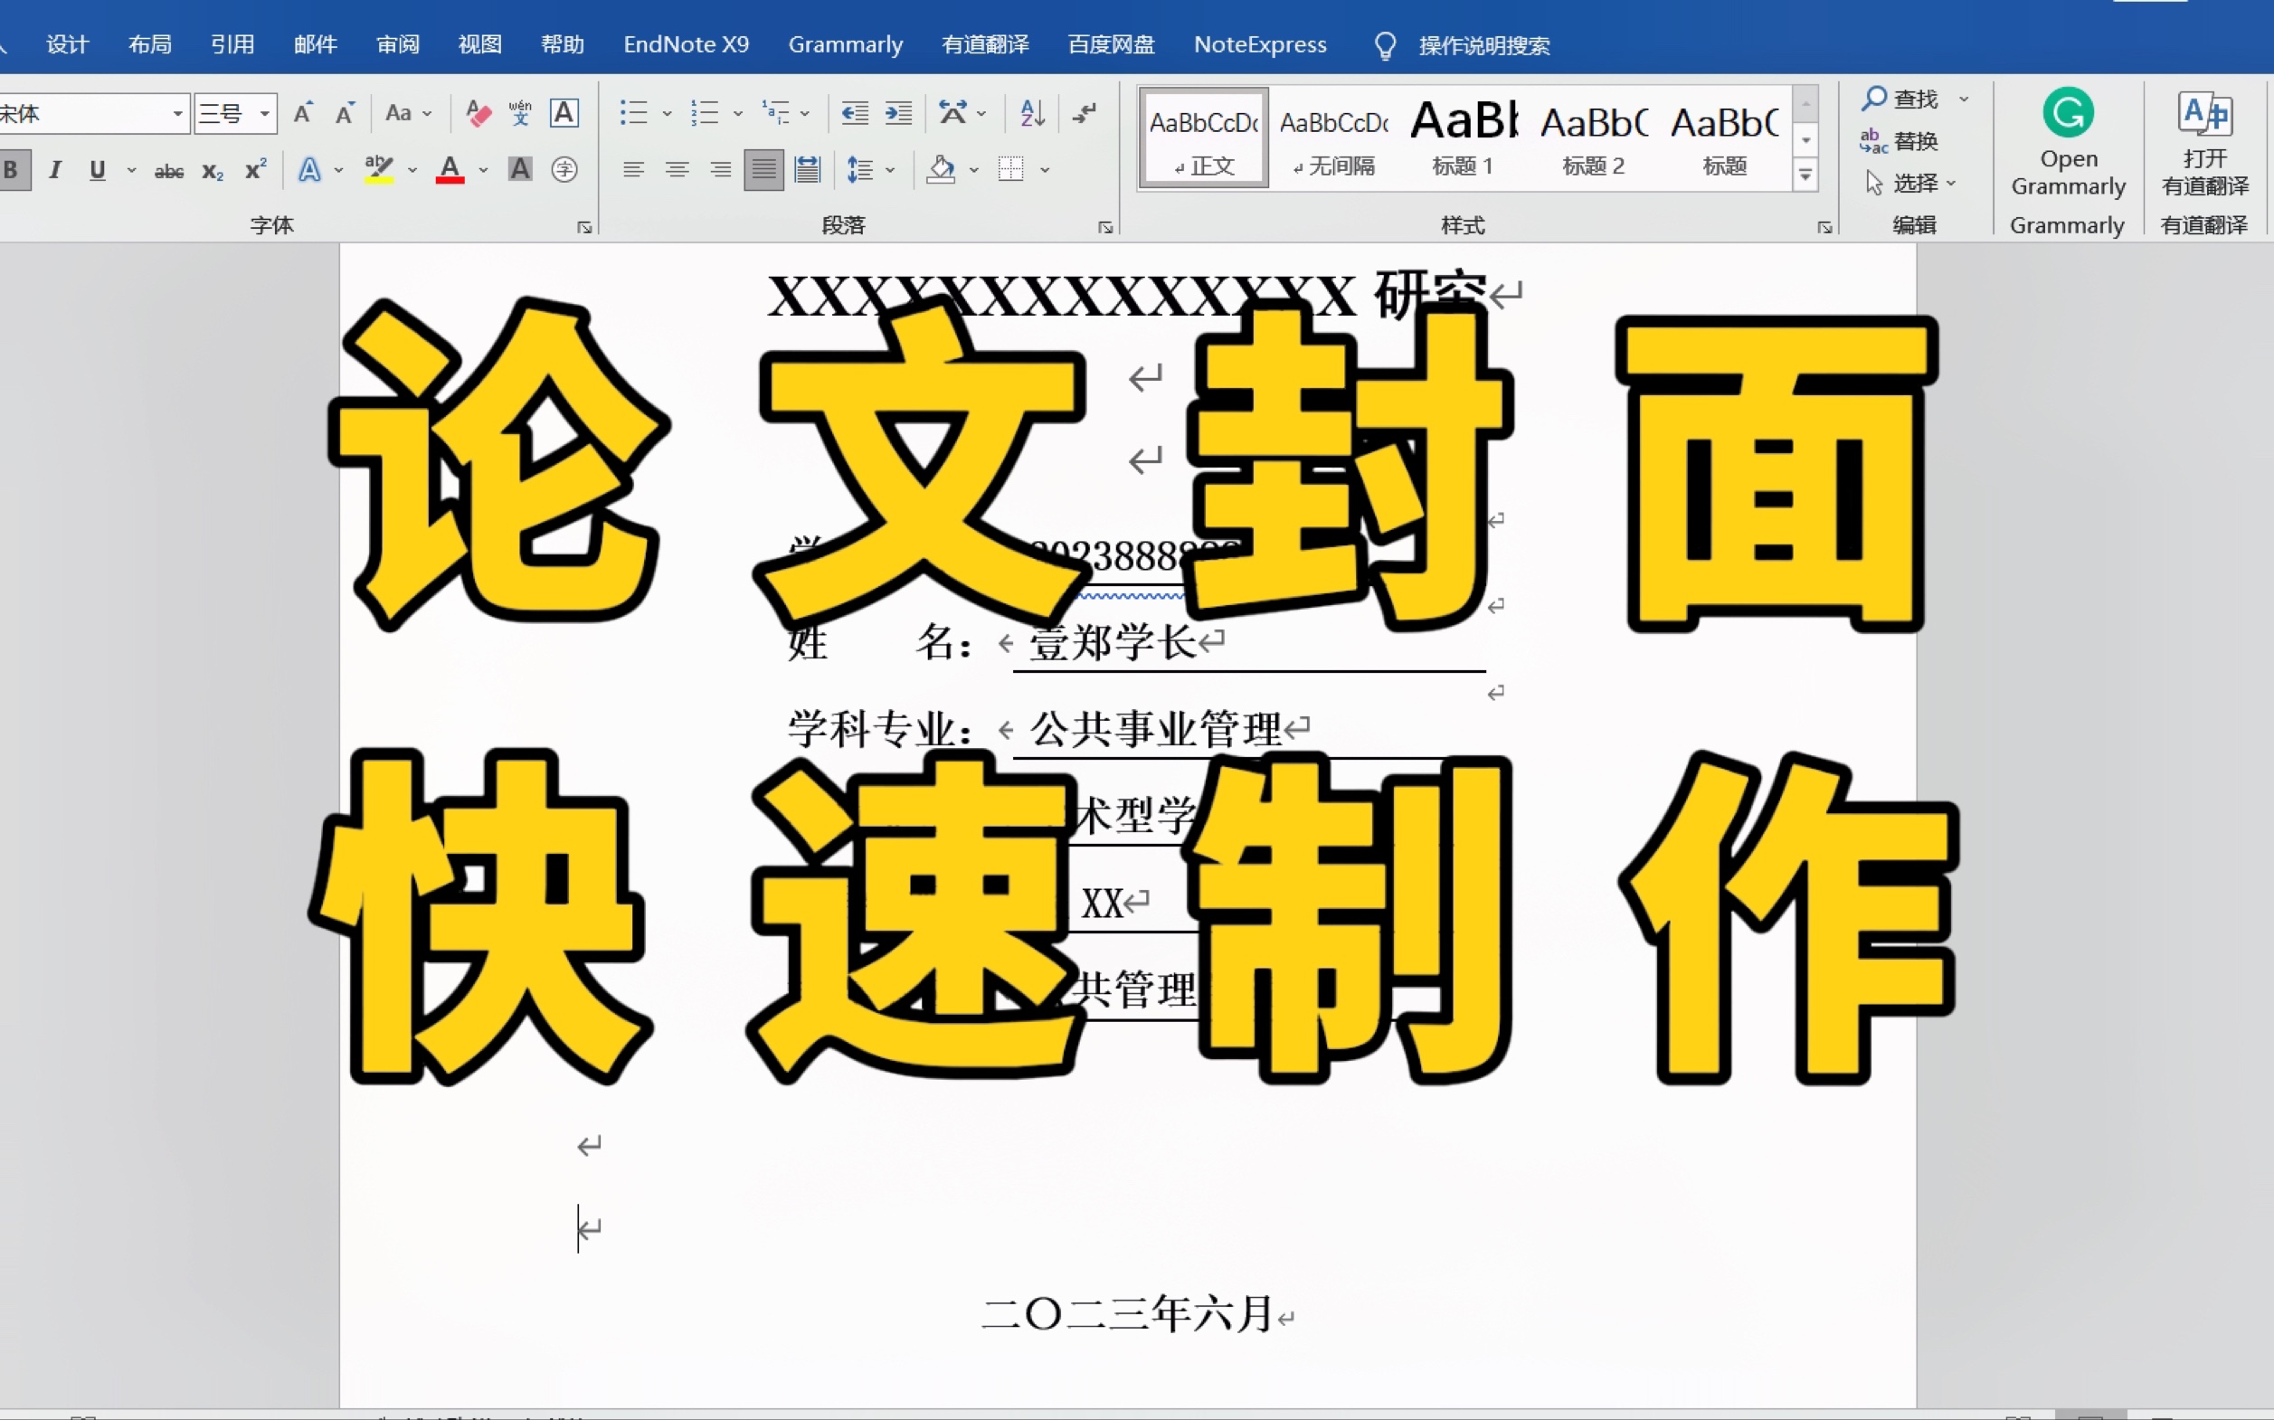The image size is (2274, 1420).
Task: Clear all formatting with the eraser icon
Action: click(478, 113)
